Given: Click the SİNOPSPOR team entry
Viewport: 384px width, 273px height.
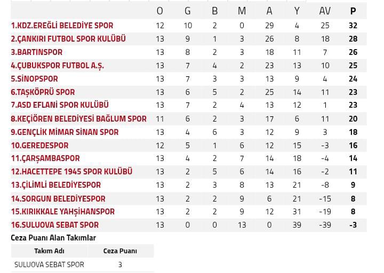Looking at the screenshot, I should point(35,79).
